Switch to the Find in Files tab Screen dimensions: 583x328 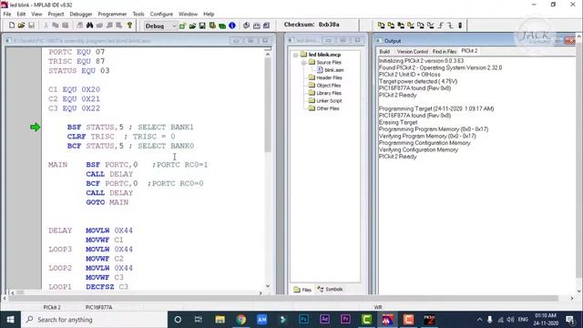click(x=445, y=51)
